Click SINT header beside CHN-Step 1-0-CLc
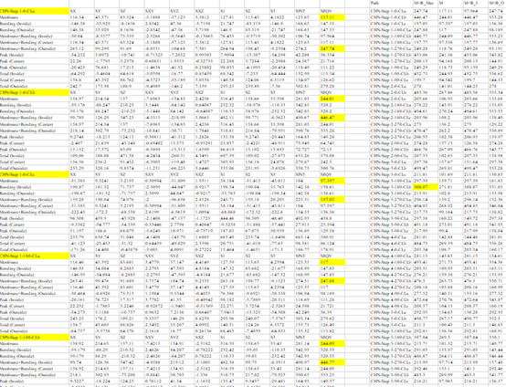Image resolution: width=506 pixels, height=387 pixels. [x=300, y=174]
